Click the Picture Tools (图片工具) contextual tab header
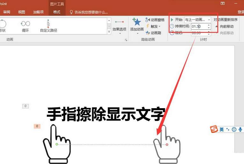Screen dimensions: 244x164 click(57, 4)
